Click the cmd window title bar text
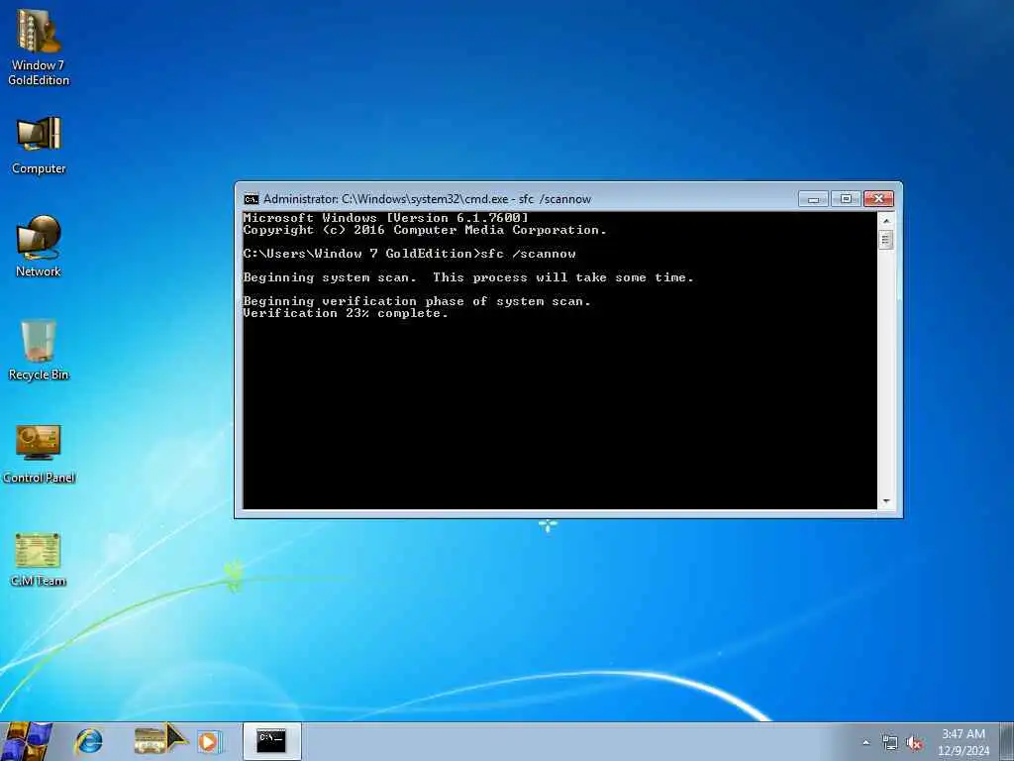 (427, 199)
